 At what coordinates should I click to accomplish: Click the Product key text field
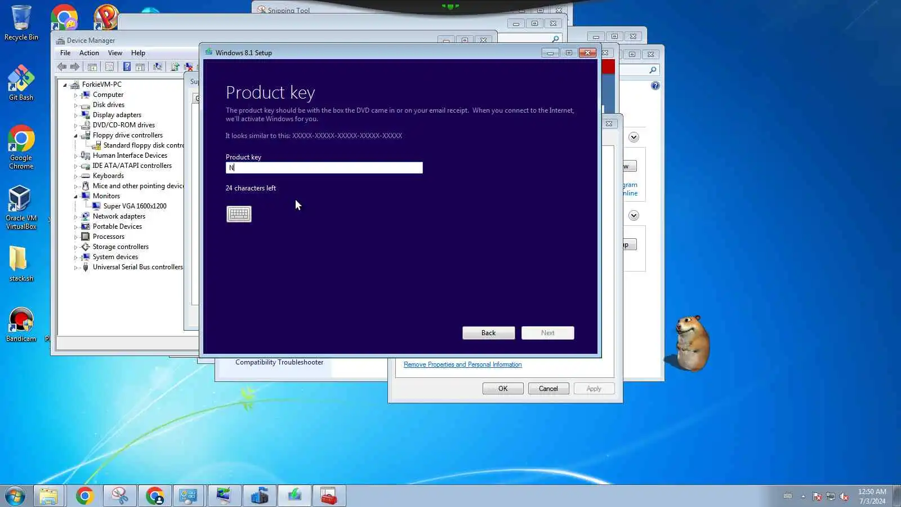coord(324,168)
